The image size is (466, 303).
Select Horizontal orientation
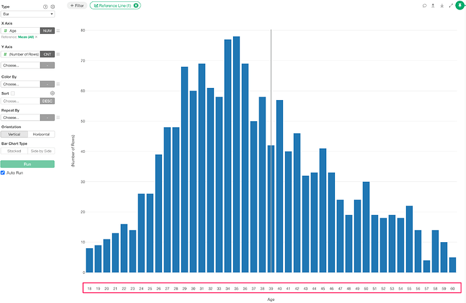[41, 134]
